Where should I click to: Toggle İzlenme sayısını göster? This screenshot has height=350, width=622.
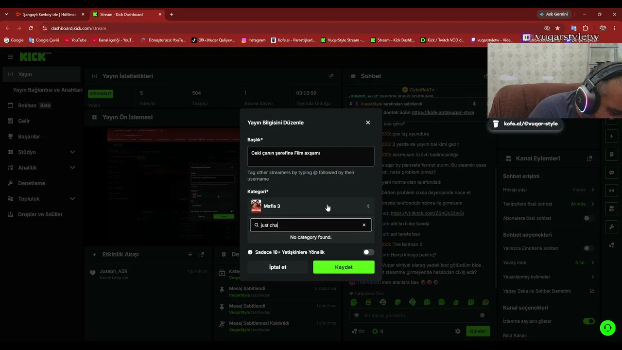pyautogui.click(x=588, y=321)
